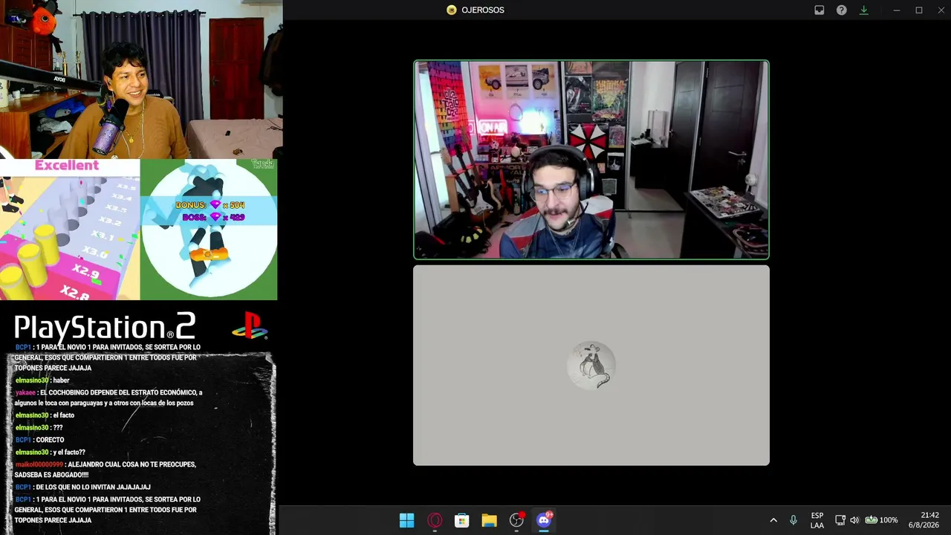The image size is (951, 535).
Task: Select yakaee's COCHOBINGO chat message
Action: (x=108, y=398)
